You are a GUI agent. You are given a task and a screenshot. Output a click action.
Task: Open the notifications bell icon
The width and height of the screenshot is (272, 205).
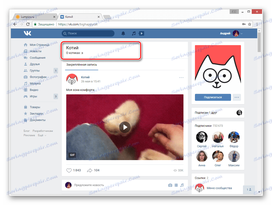[123, 33]
